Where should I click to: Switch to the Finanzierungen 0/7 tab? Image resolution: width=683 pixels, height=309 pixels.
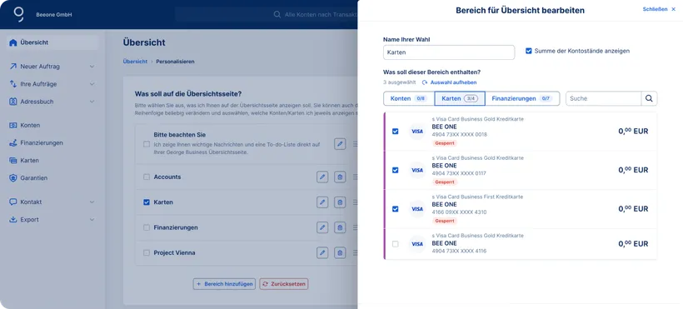[x=522, y=98]
